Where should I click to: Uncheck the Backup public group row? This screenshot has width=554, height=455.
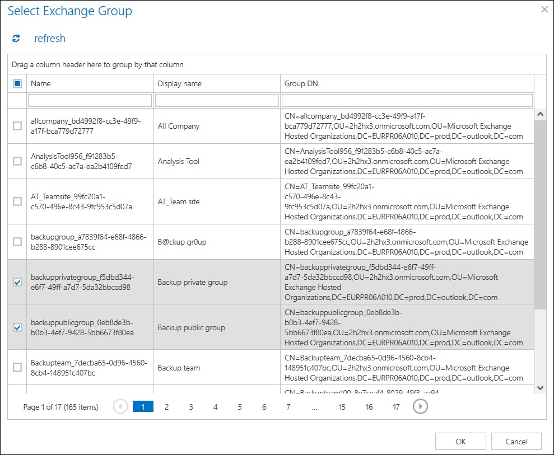click(16, 327)
